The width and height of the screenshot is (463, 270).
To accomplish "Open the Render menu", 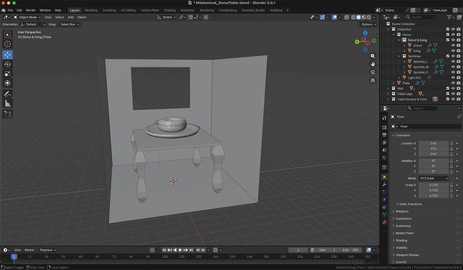I will [31, 10].
